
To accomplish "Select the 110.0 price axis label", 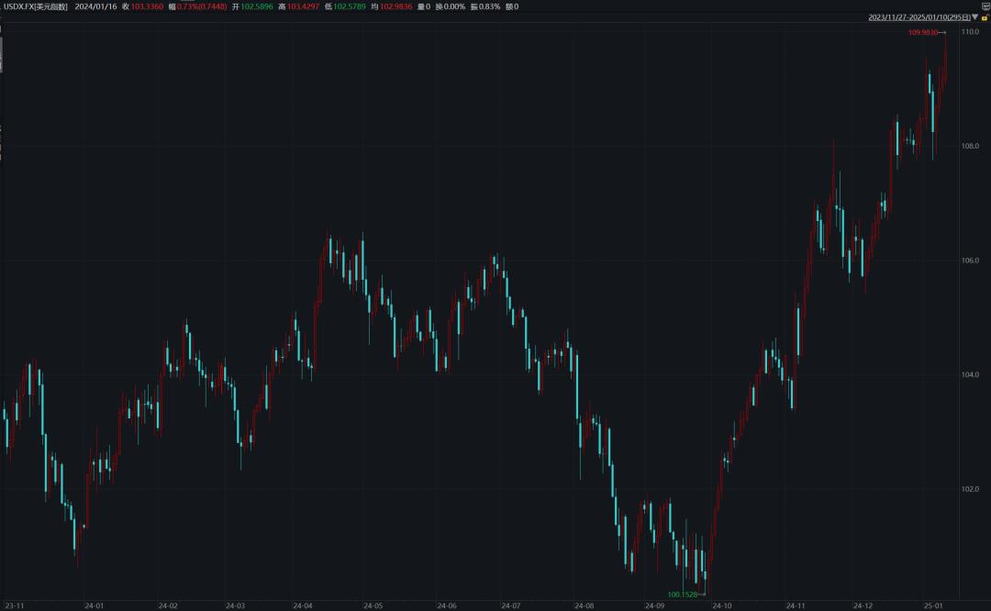I will tap(970, 32).
